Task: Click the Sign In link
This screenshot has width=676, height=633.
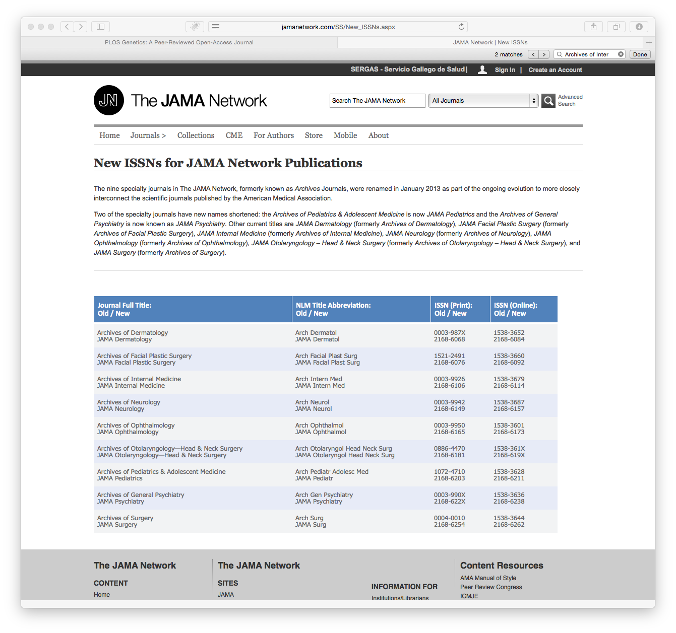Action: click(505, 70)
